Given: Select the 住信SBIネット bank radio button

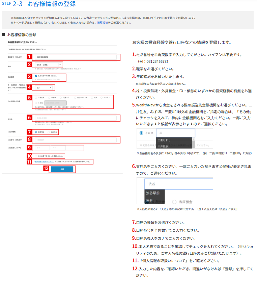Looking at the screenshot, I should coord(75,98).
